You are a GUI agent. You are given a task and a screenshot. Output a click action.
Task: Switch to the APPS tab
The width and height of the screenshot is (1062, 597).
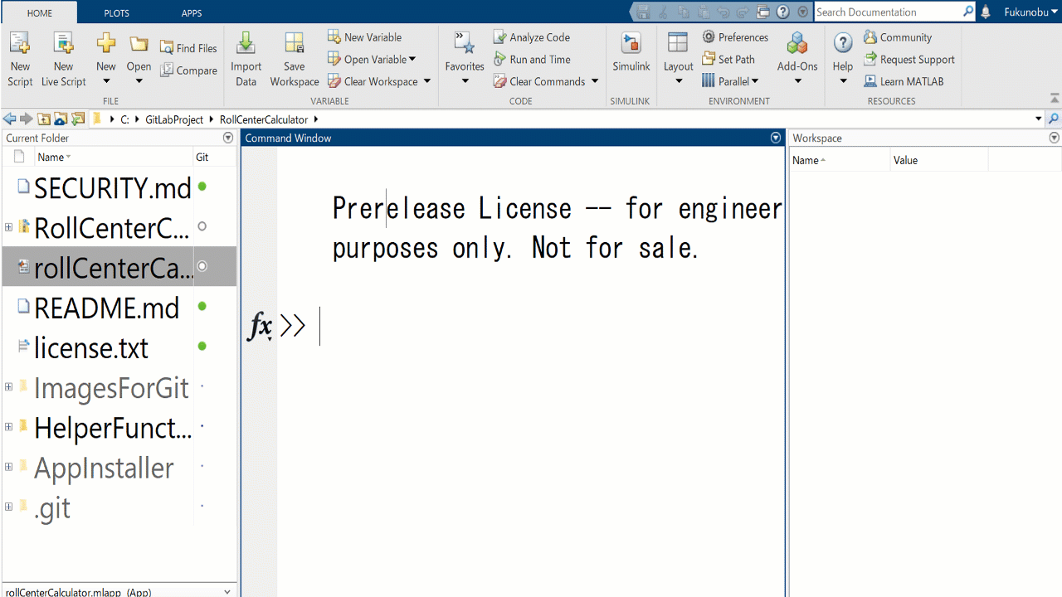[x=192, y=13]
